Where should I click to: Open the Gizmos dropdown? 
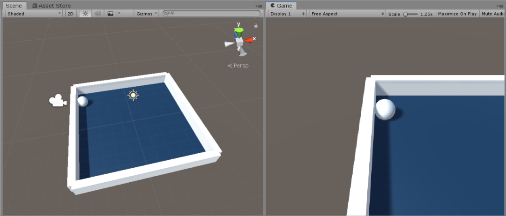coord(147,14)
